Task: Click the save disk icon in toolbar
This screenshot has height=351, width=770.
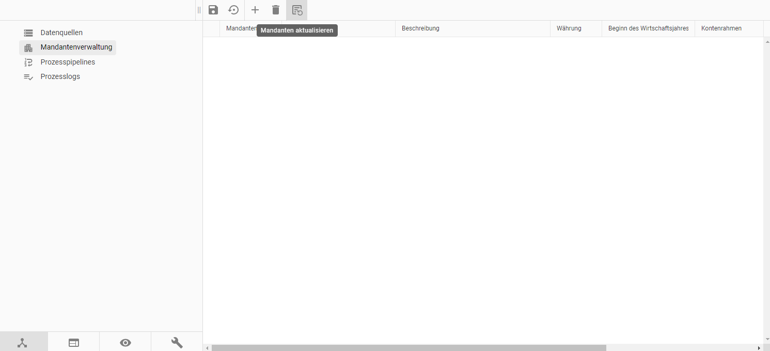Action: point(213,10)
